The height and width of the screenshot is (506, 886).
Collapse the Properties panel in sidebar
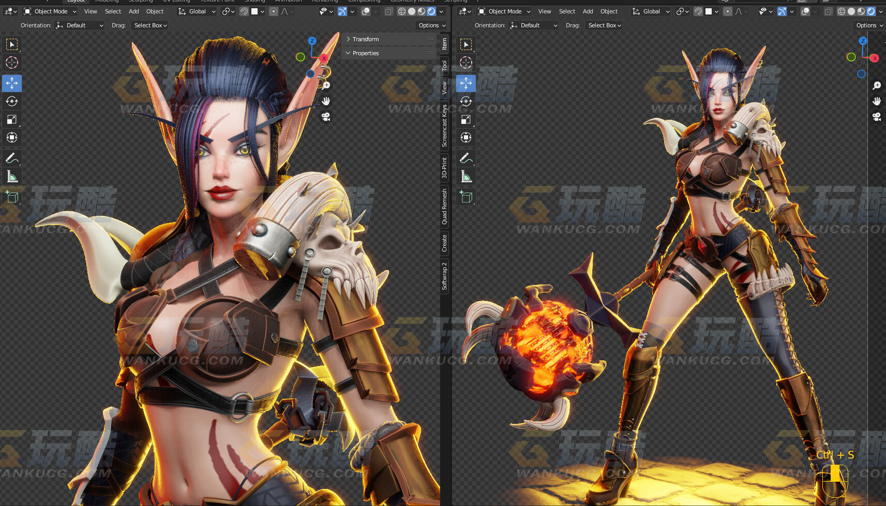coord(389,53)
